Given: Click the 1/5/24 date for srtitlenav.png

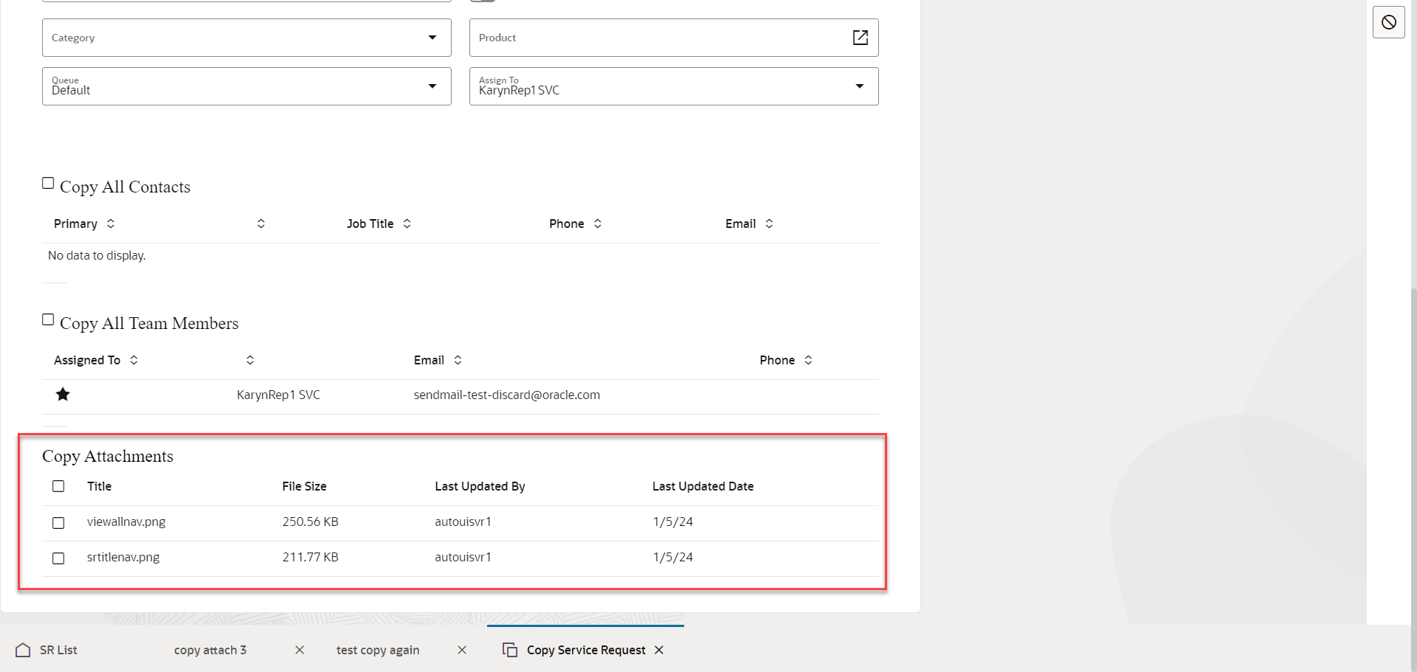Looking at the screenshot, I should [x=672, y=557].
